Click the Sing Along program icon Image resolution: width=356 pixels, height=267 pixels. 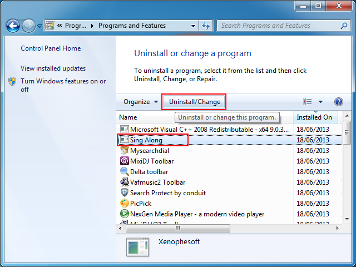click(x=125, y=140)
